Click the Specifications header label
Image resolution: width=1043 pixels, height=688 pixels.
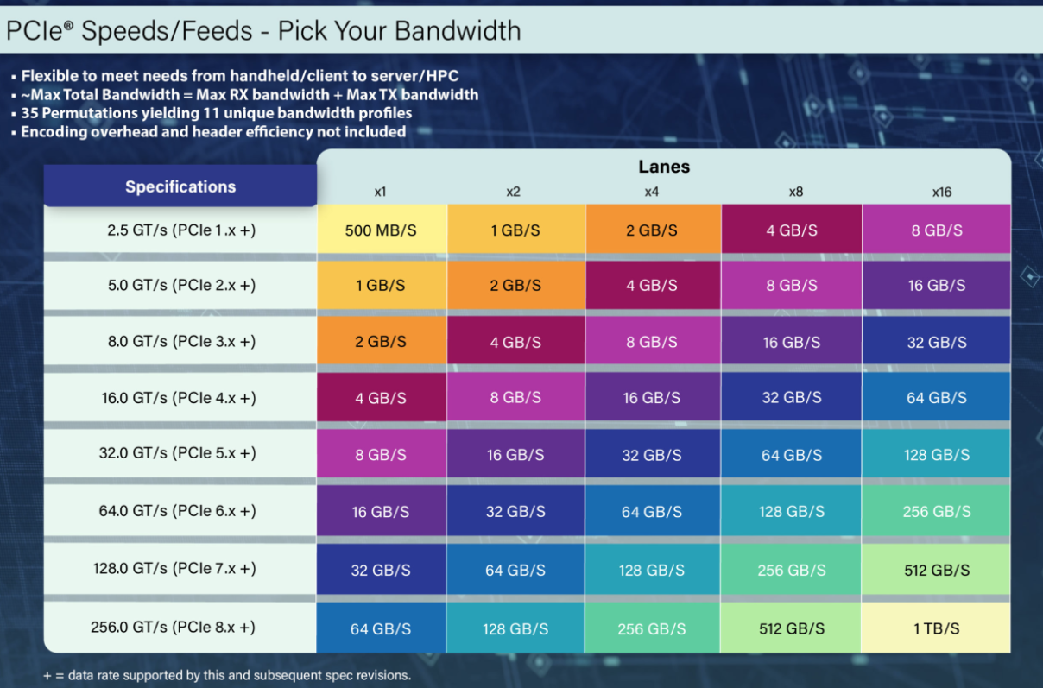click(180, 186)
